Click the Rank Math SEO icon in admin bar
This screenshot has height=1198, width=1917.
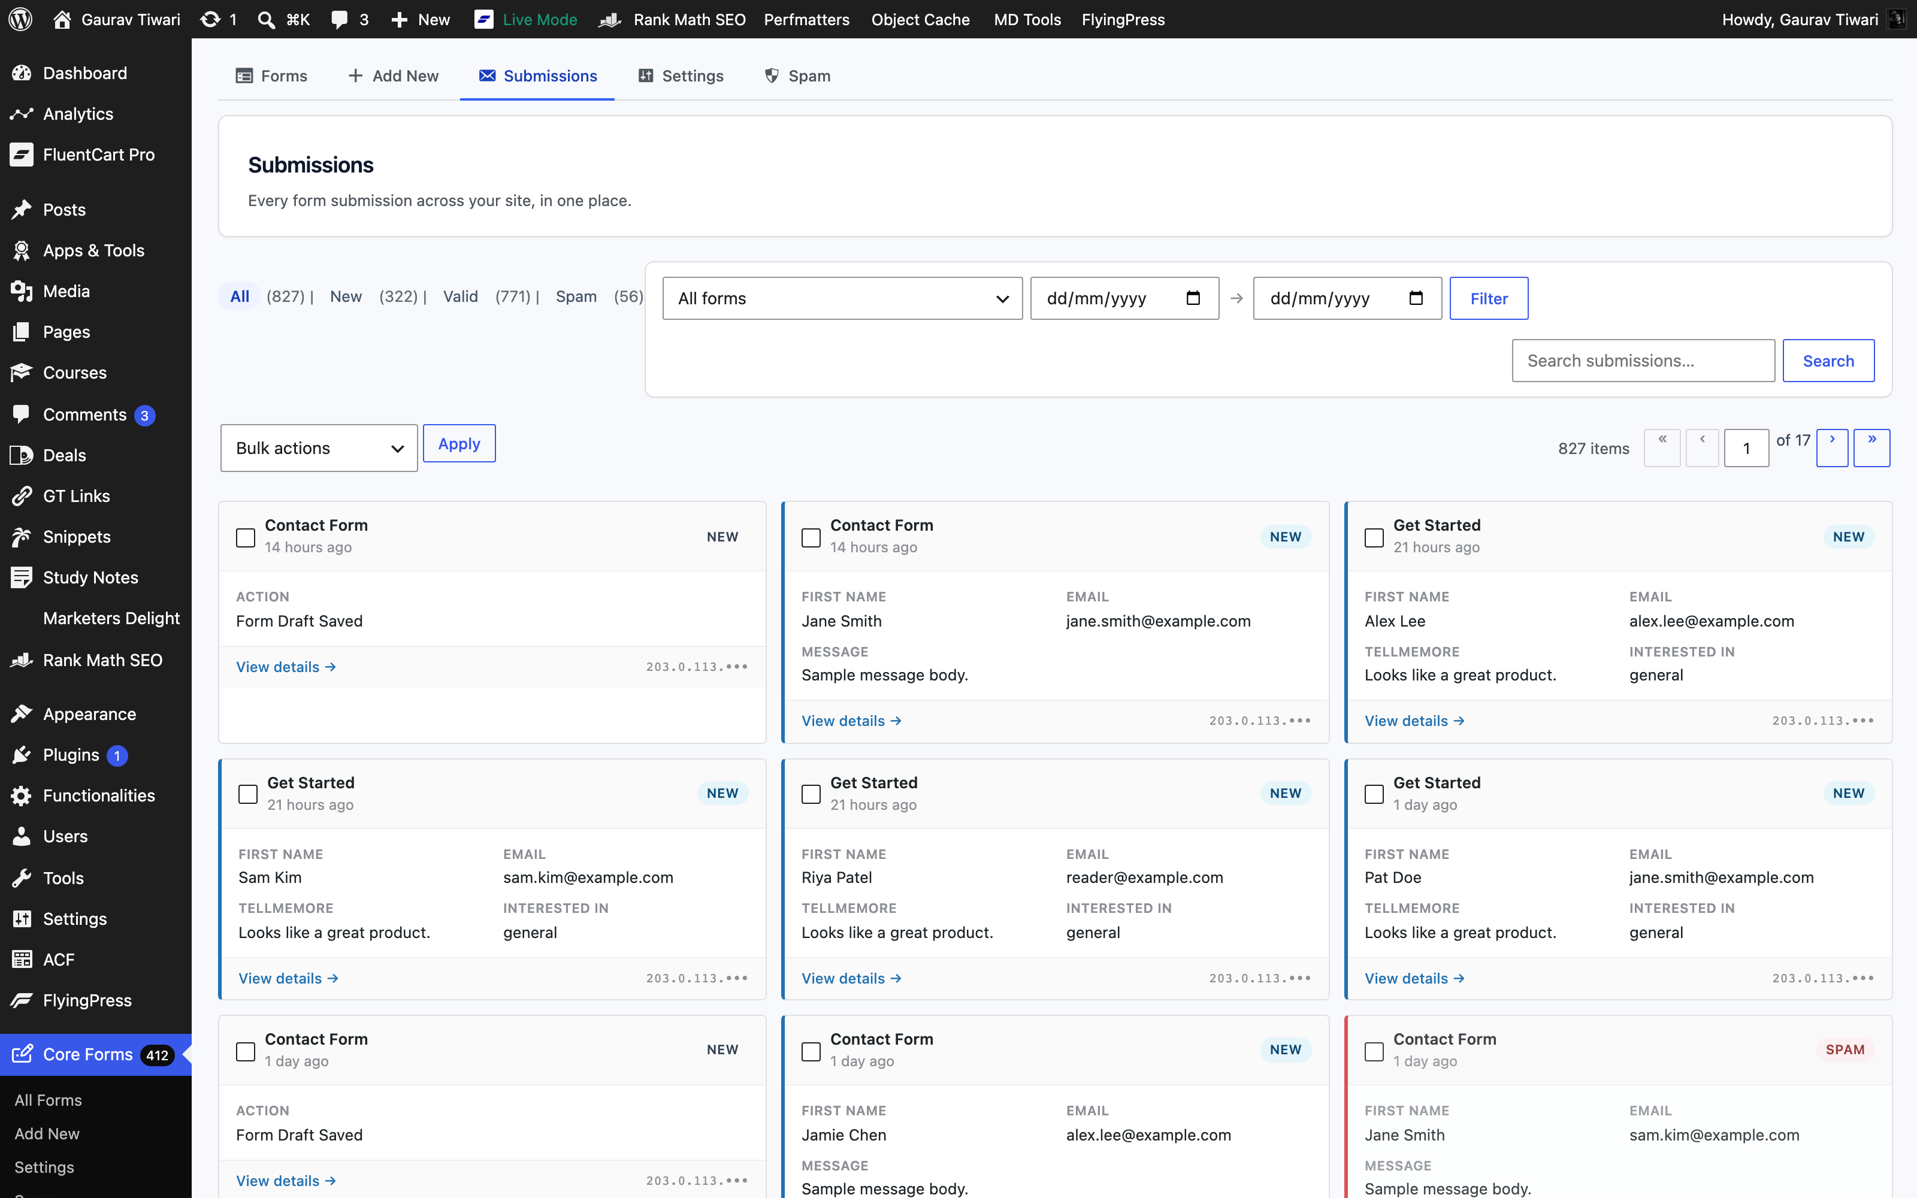[609, 19]
